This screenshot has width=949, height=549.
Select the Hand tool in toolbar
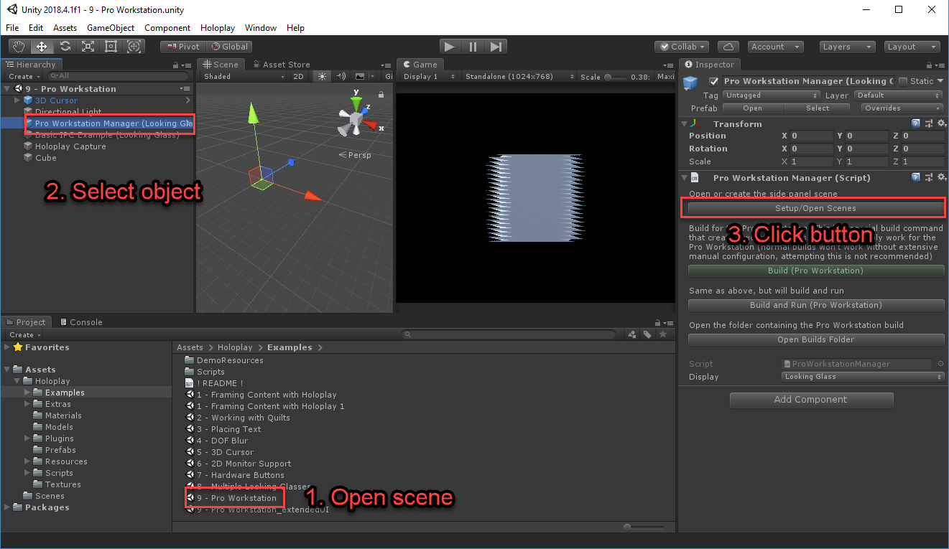pyautogui.click(x=19, y=47)
